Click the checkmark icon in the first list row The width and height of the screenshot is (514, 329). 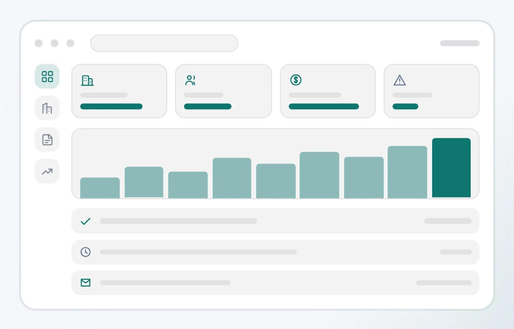click(85, 221)
